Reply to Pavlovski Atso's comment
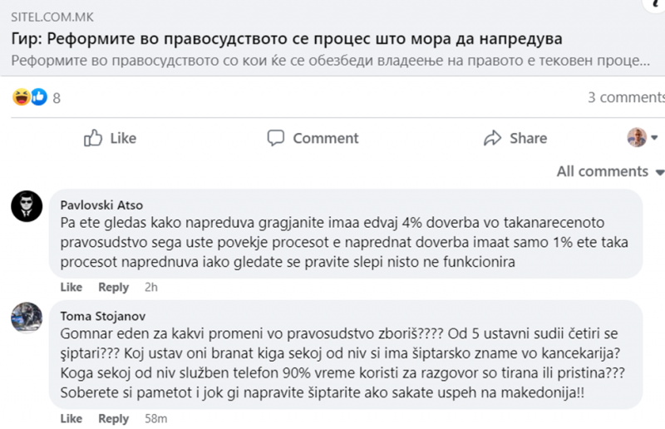This screenshot has height=429, width=665. click(114, 287)
